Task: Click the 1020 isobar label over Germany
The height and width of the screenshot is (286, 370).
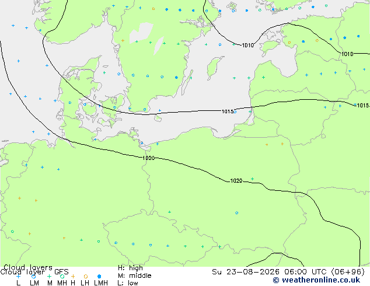Action: pos(148,158)
